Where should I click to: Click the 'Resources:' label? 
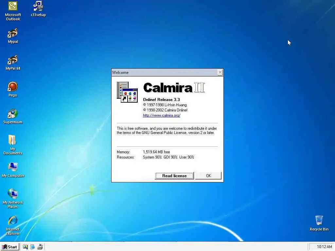[126, 157]
